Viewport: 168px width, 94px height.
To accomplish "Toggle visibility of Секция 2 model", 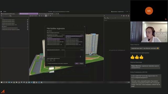I will click(28, 21).
